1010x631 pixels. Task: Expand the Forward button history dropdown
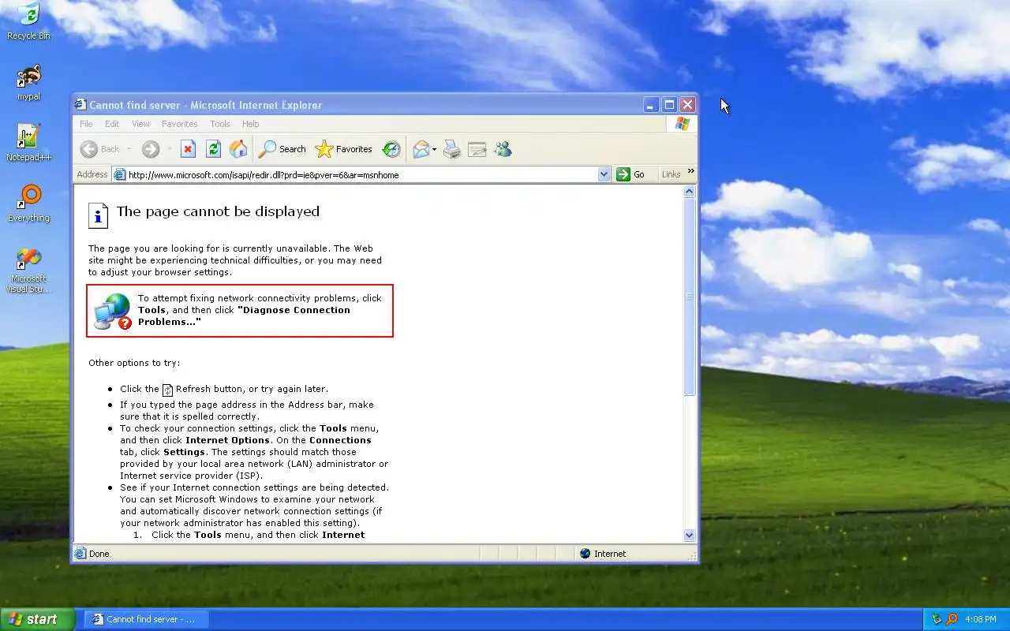(x=168, y=149)
